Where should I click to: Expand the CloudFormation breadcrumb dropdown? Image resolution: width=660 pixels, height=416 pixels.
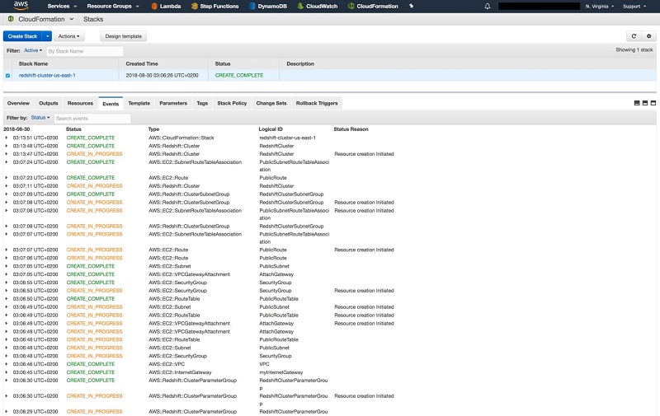(x=72, y=19)
